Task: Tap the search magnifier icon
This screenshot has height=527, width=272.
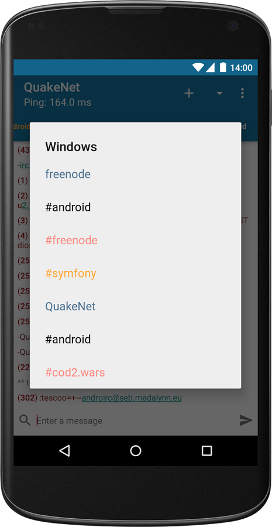Action: pos(25,420)
